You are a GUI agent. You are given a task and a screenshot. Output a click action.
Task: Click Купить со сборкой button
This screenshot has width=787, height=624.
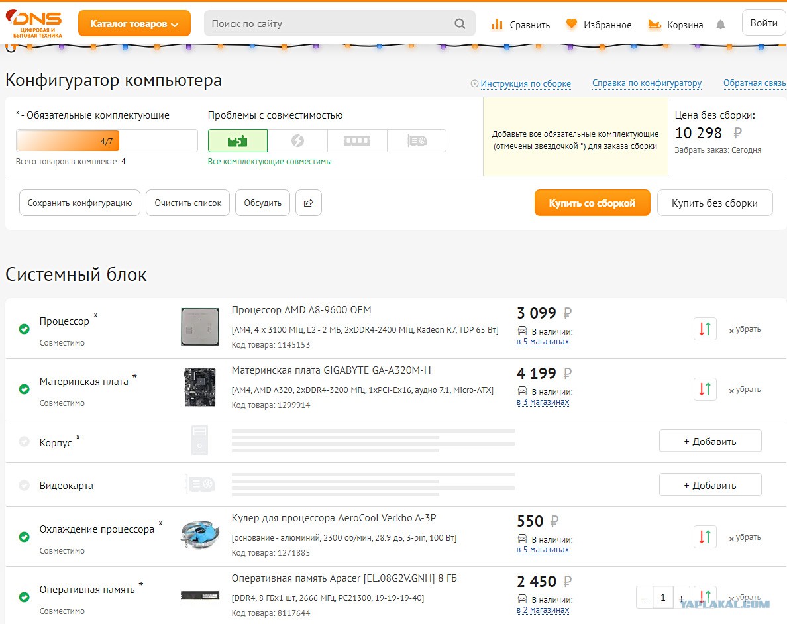592,203
